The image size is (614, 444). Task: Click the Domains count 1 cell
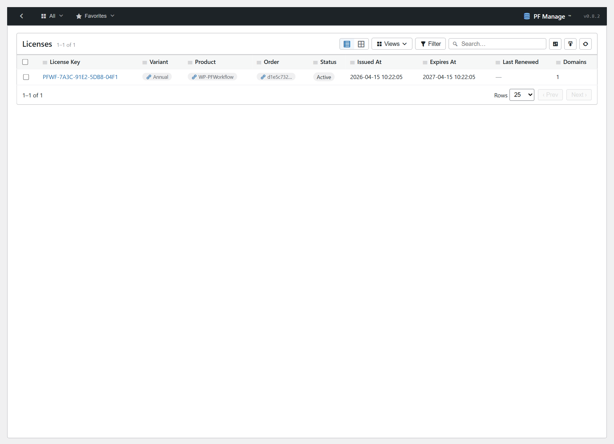tap(558, 77)
